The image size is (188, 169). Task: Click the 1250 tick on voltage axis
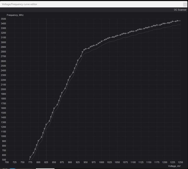(x=180, y=162)
